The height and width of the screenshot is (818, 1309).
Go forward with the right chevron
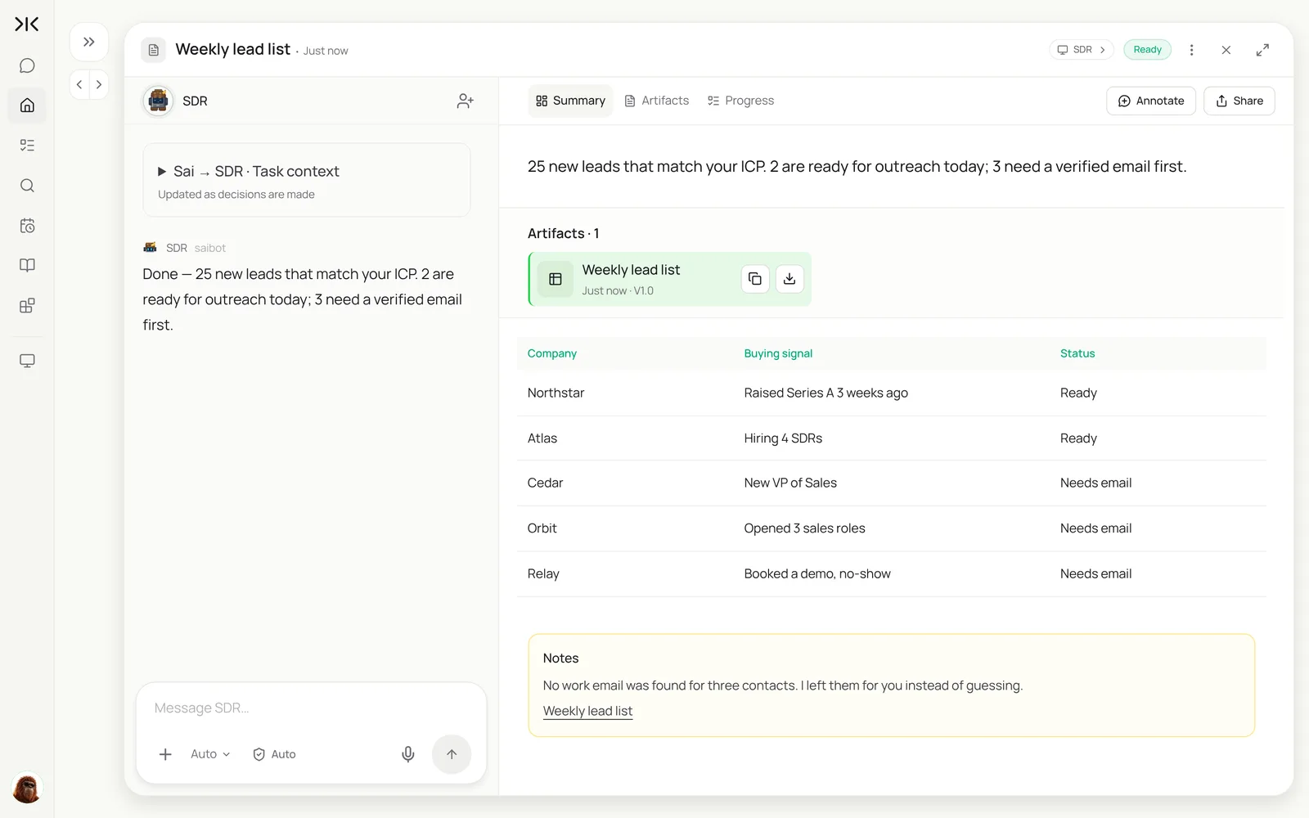click(x=99, y=84)
